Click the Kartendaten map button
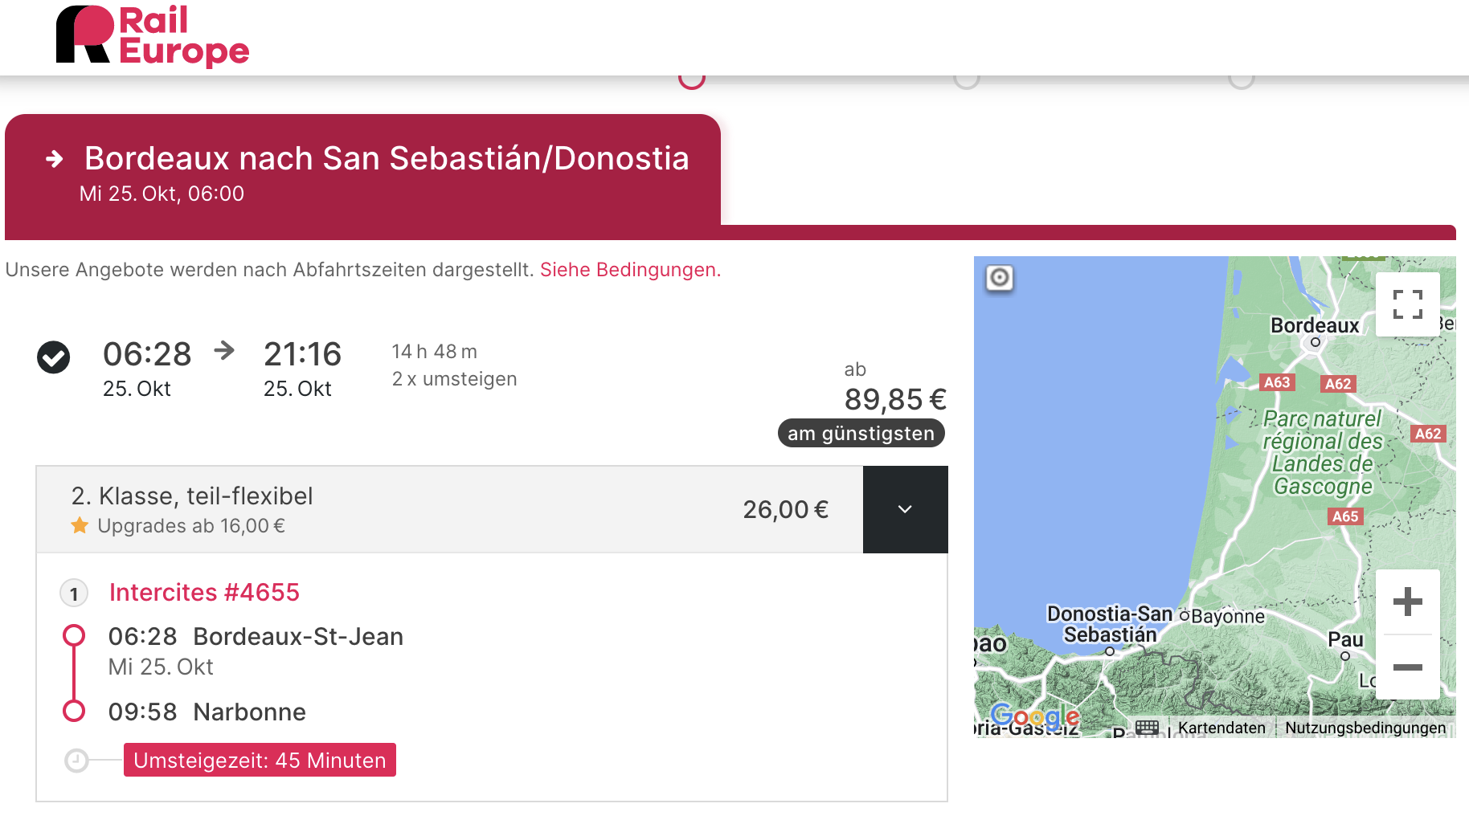This screenshot has height=824, width=1469. (1221, 728)
